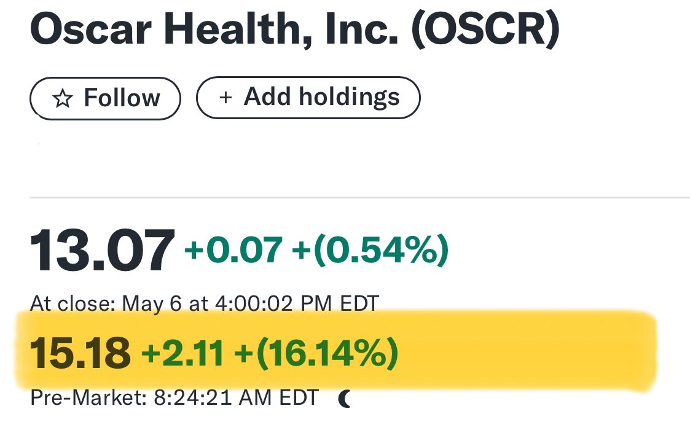Click the crescent moon pre-market icon
The image size is (690, 435).
coord(345,400)
